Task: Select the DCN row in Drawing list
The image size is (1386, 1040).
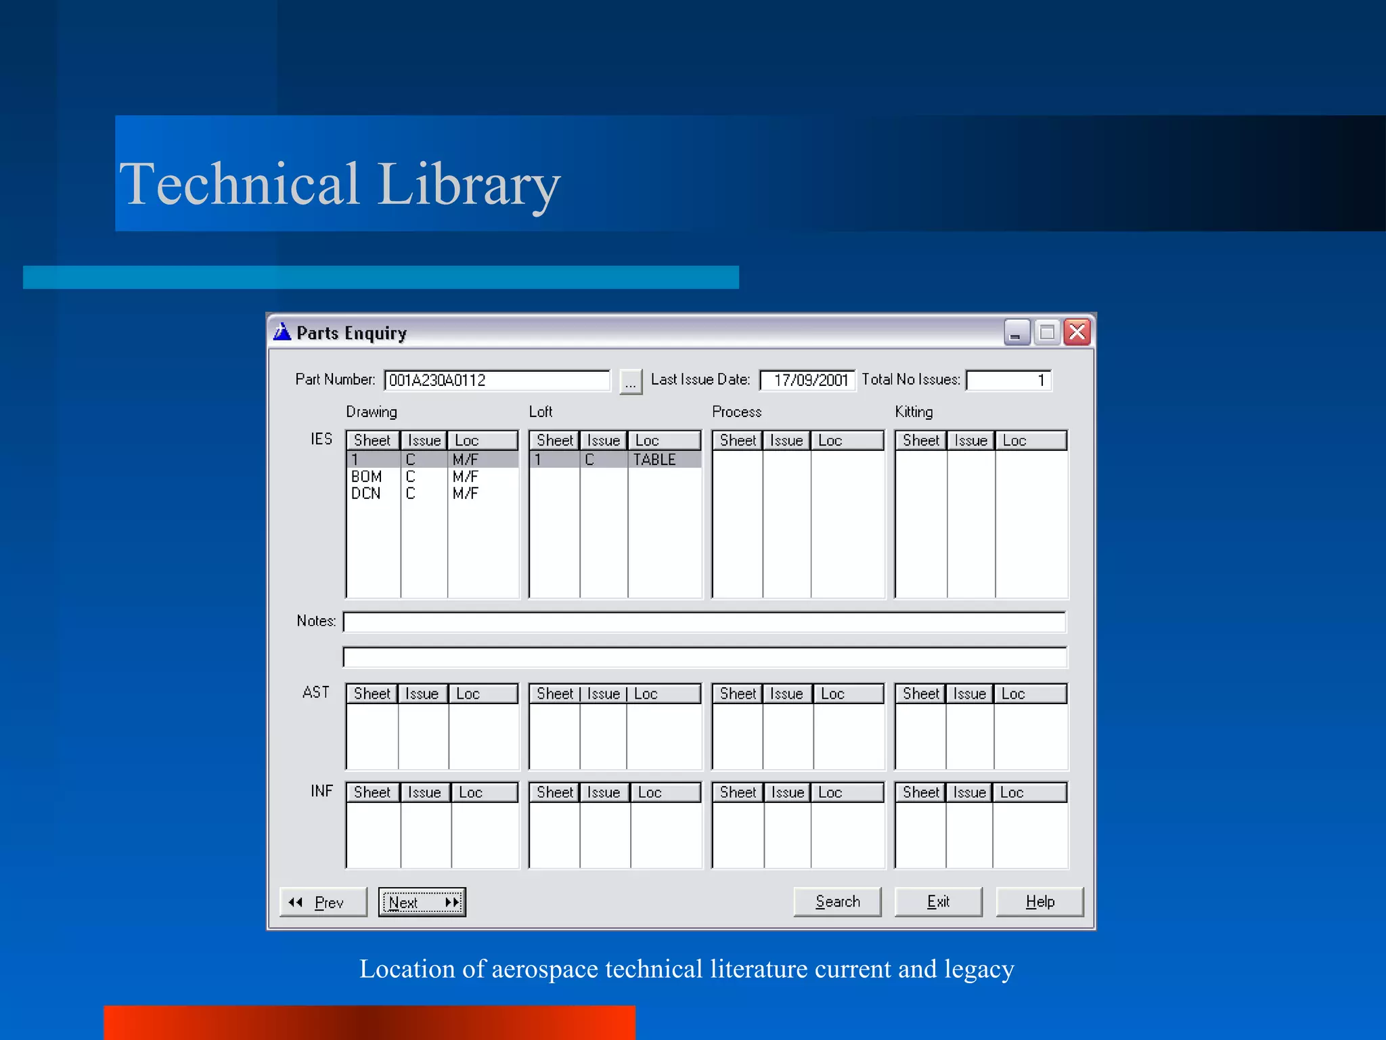Action: [x=432, y=493]
